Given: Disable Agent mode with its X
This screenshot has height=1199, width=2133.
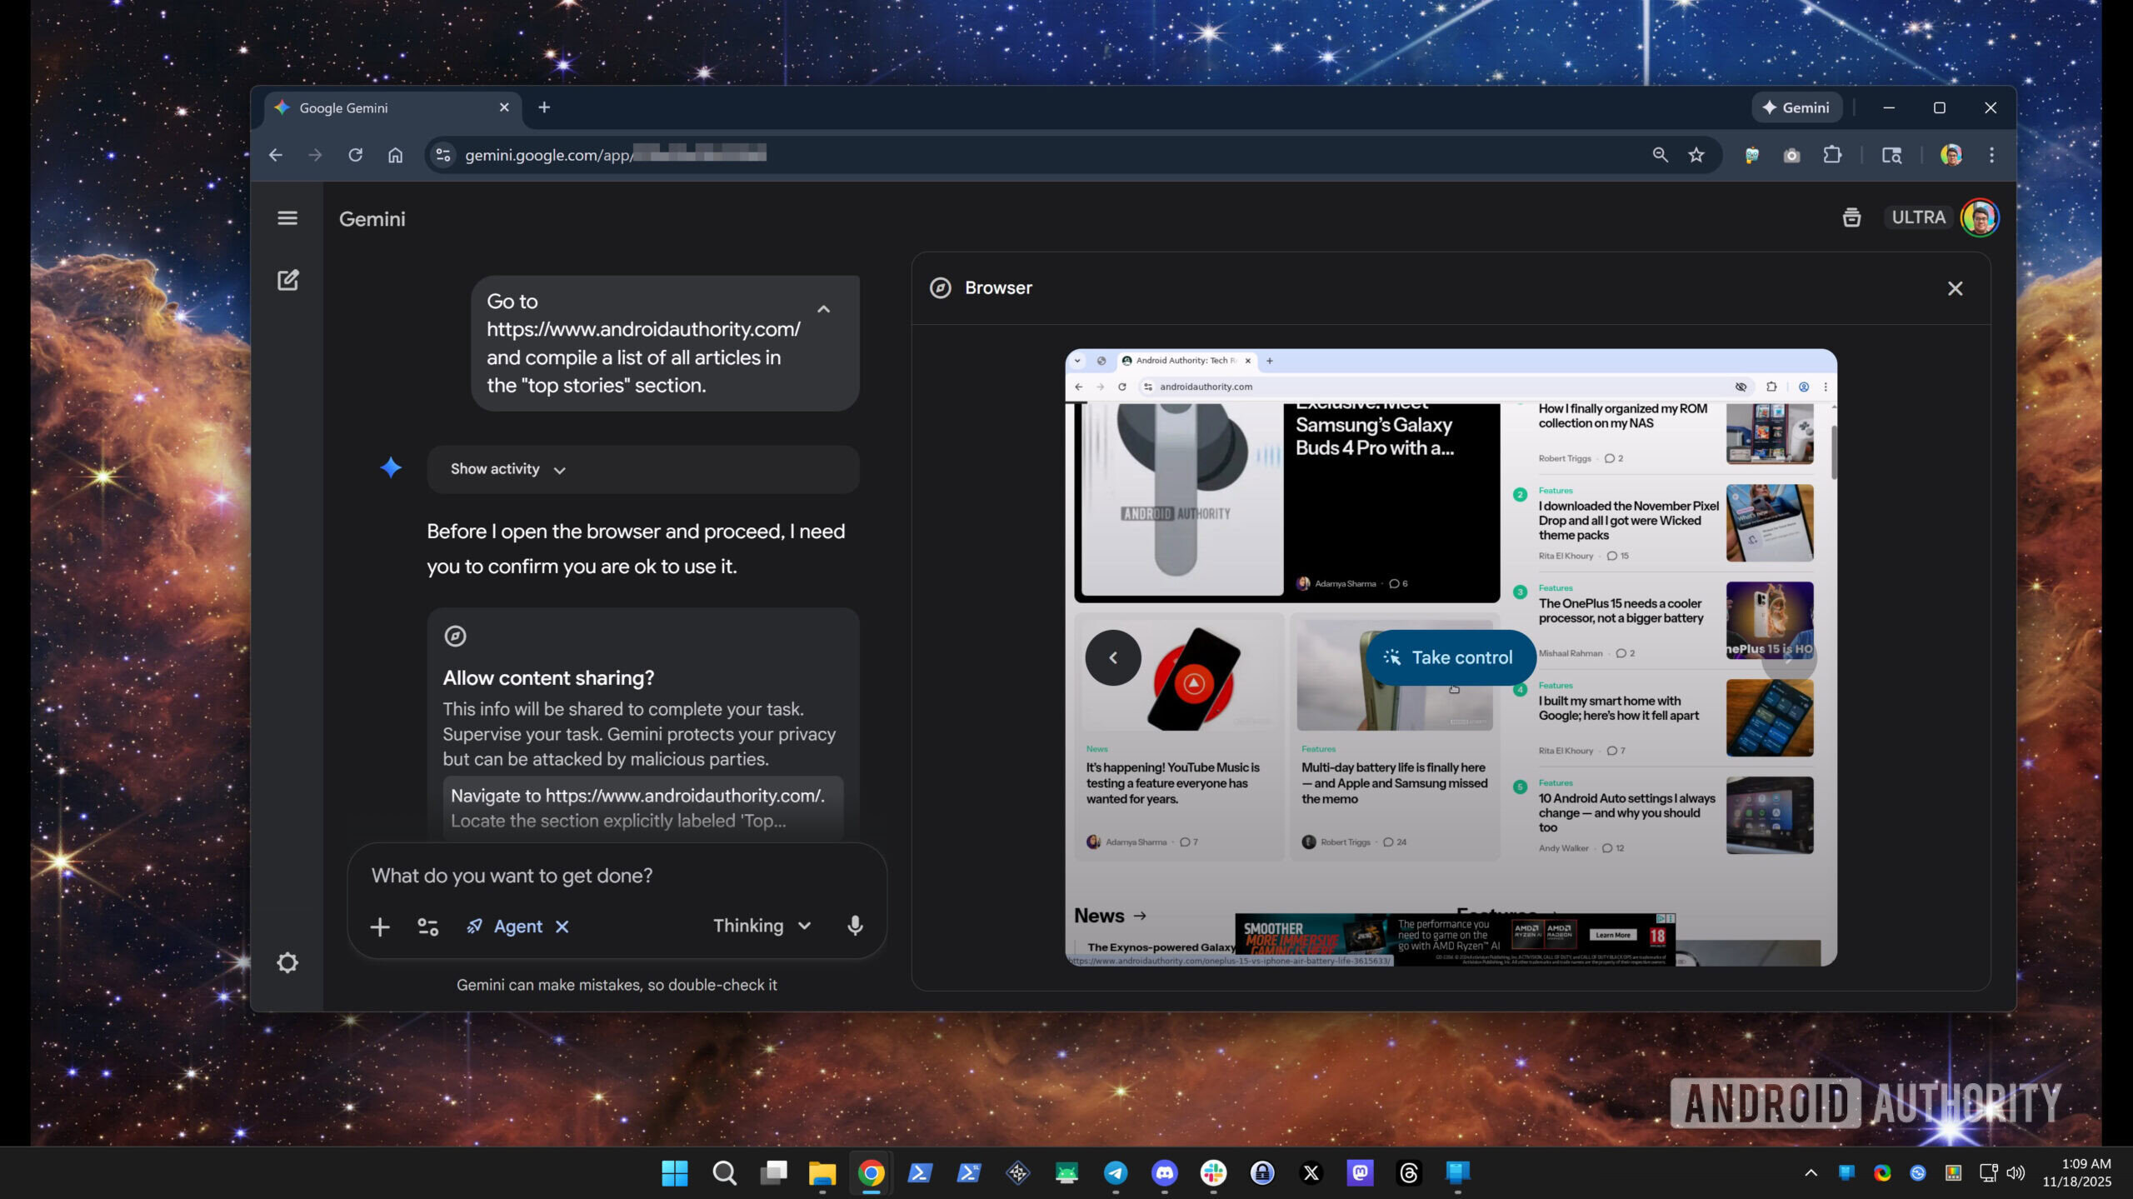Looking at the screenshot, I should [562, 926].
